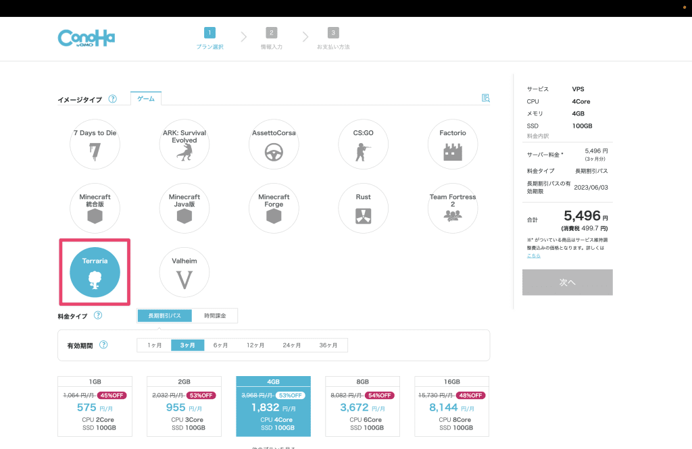
Task: Click the 54%OFF badge on the 8GB plan
Action: pyautogui.click(x=380, y=396)
